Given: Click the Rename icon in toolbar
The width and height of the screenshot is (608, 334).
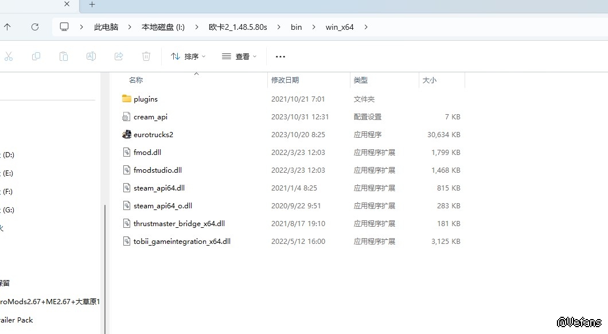Looking at the screenshot, I should pyautogui.click(x=91, y=56).
